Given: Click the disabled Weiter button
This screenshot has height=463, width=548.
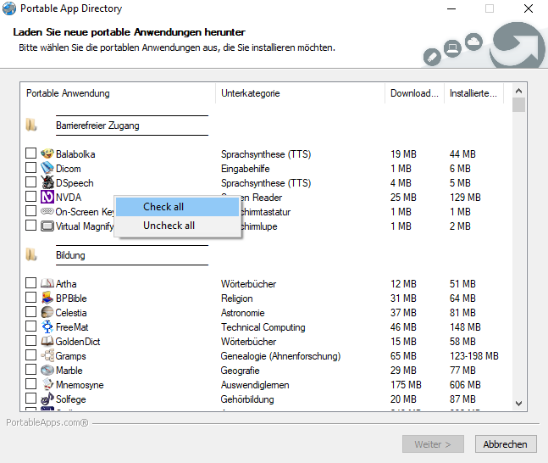Looking at the screenshot, I should (433, 444).
